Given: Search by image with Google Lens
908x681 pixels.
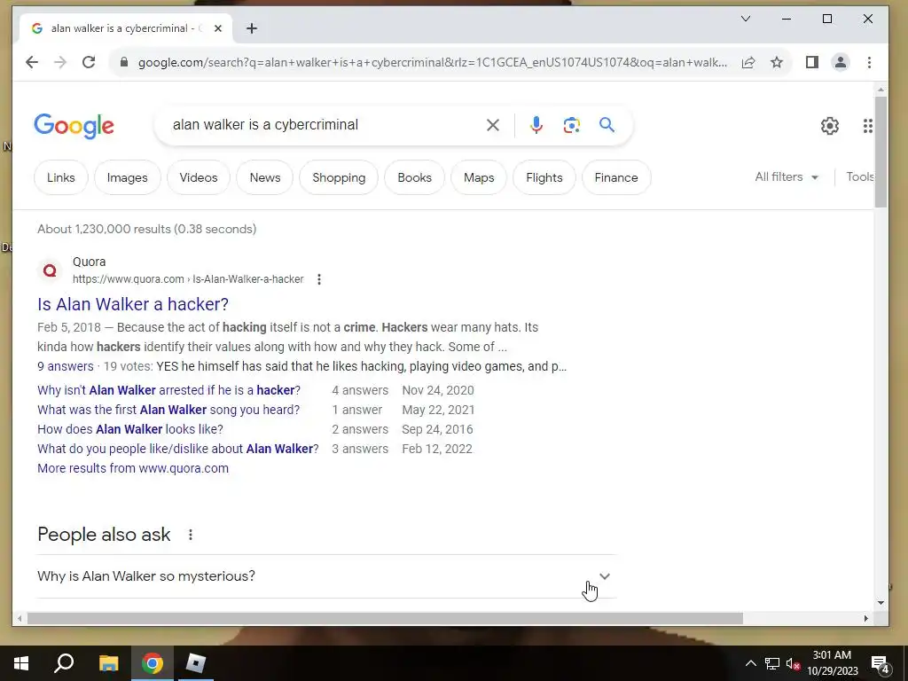Looking at the screenshot, I should [x=572, y=125].
